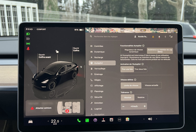Image resolution: width=196 pixels, height=132 pixels.
Task: Tap the auto high-beam indicator icon
Action: (28, 39)
